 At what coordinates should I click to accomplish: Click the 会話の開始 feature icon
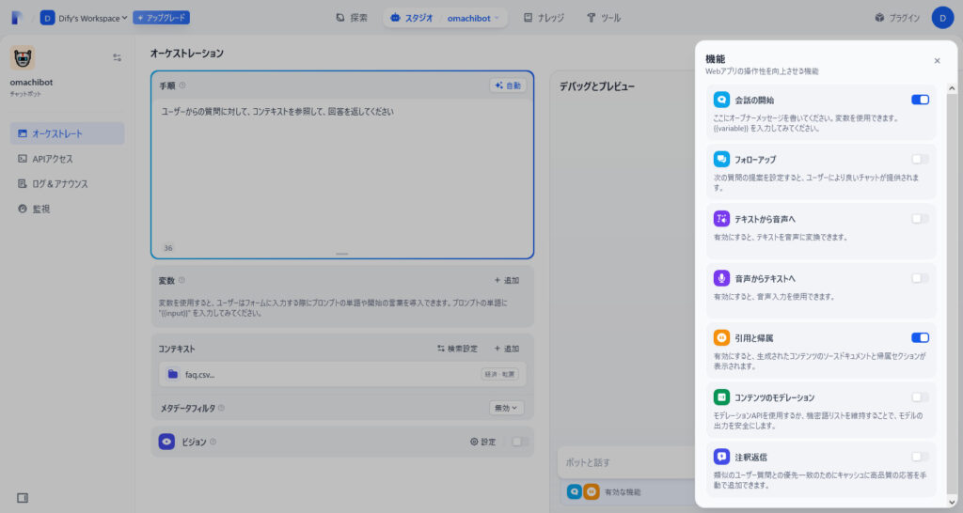click(721, 100)
